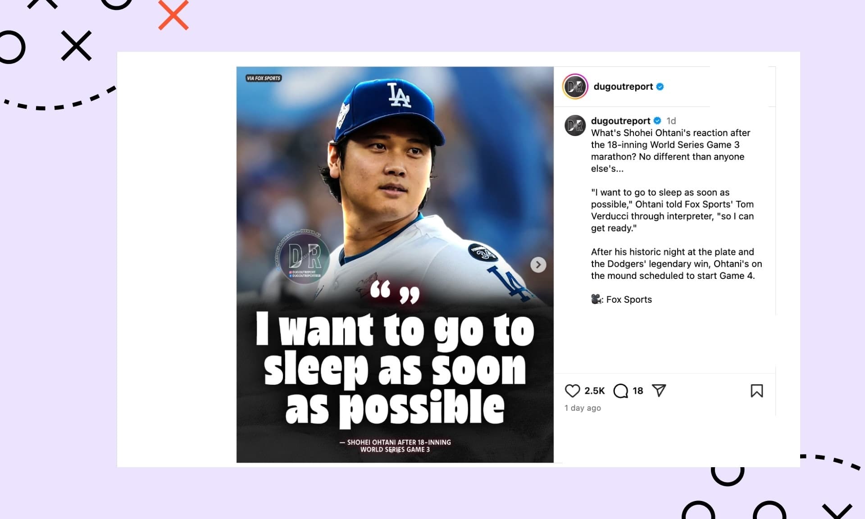865x519 pixels.
Task: Open dugoutreport avatar beside the caption
Action: pyautogui.click(x=575, y=126)
